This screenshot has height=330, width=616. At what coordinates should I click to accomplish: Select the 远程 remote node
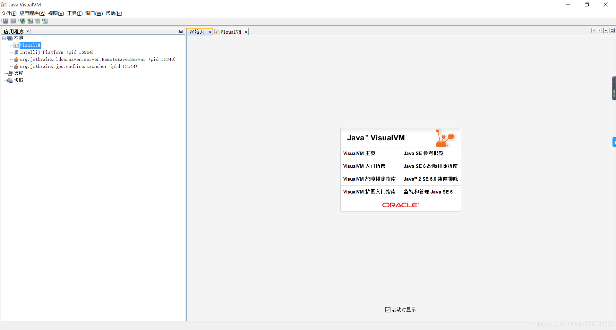click(19, 73)
